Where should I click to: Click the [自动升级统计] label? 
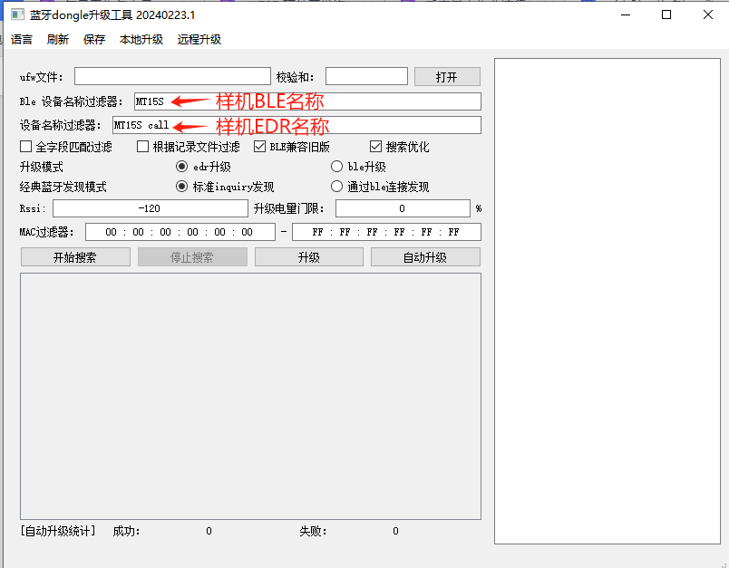tap(58, 531)
